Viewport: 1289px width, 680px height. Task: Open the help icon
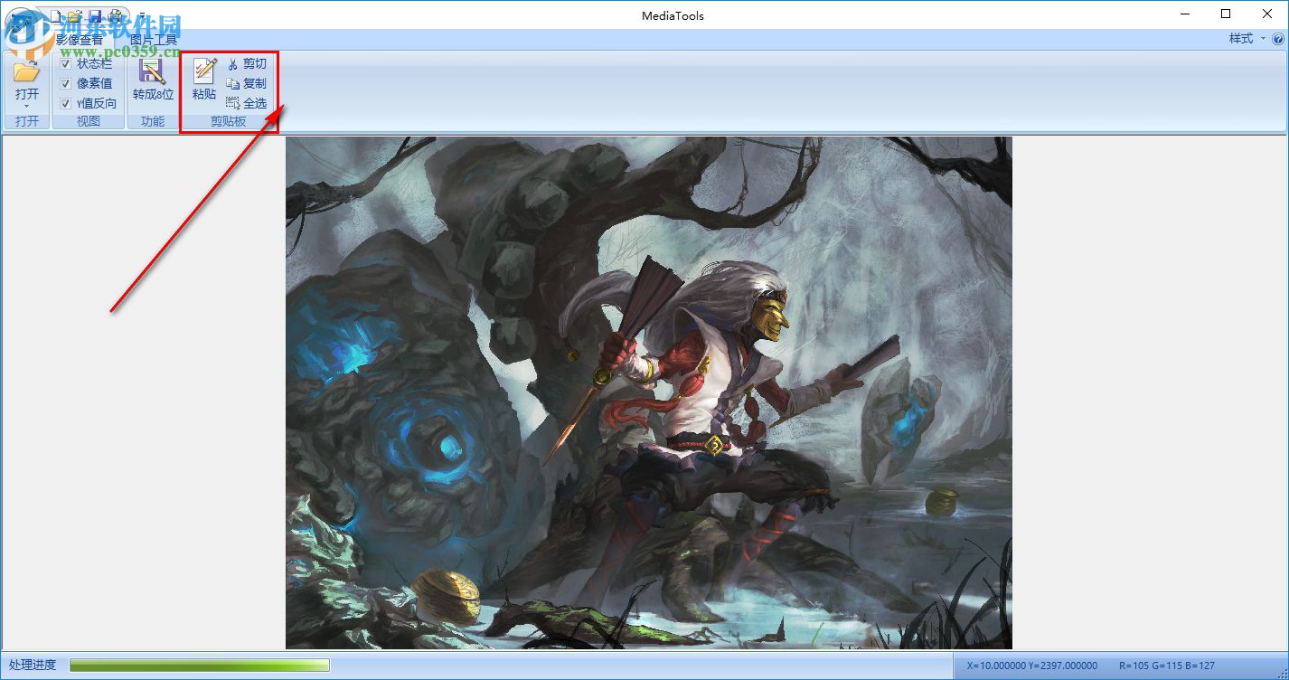pyautogui.click(x=1278, y=39)
